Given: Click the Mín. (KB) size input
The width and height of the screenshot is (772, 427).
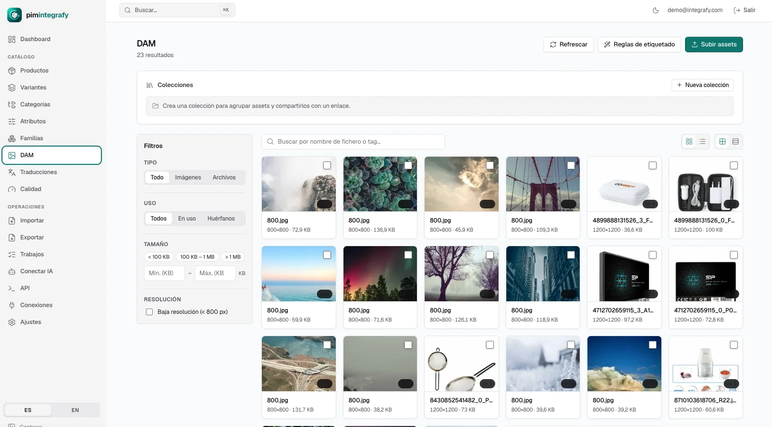Looking at the screenshot, I should [164, 273].
